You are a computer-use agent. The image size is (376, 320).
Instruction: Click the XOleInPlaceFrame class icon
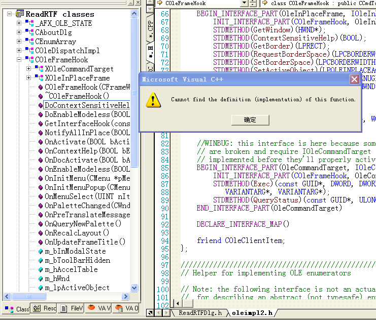(x=39, y=78)
